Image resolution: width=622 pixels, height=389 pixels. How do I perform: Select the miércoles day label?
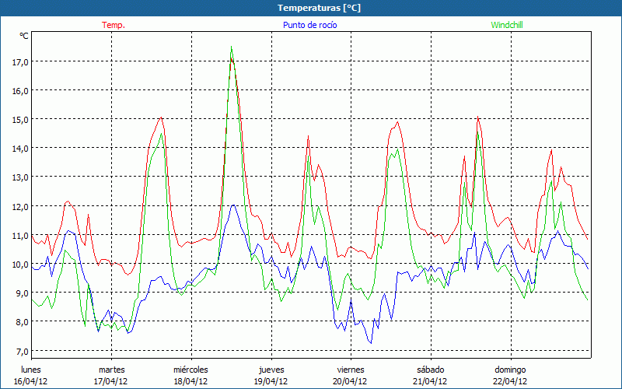(190, 370)
